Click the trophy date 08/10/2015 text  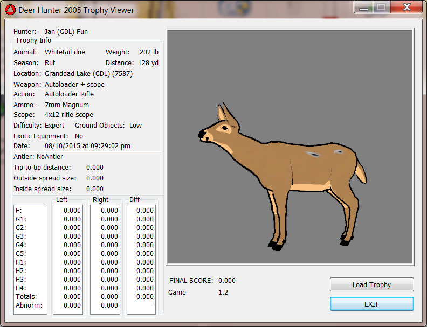[x=87, y=146]
